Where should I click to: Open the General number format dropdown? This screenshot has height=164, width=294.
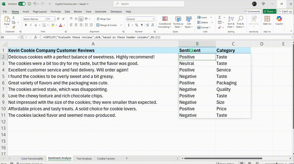pyautogui.click(x=153, y=19)
